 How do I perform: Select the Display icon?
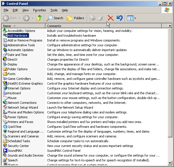(x=5, y=64)
